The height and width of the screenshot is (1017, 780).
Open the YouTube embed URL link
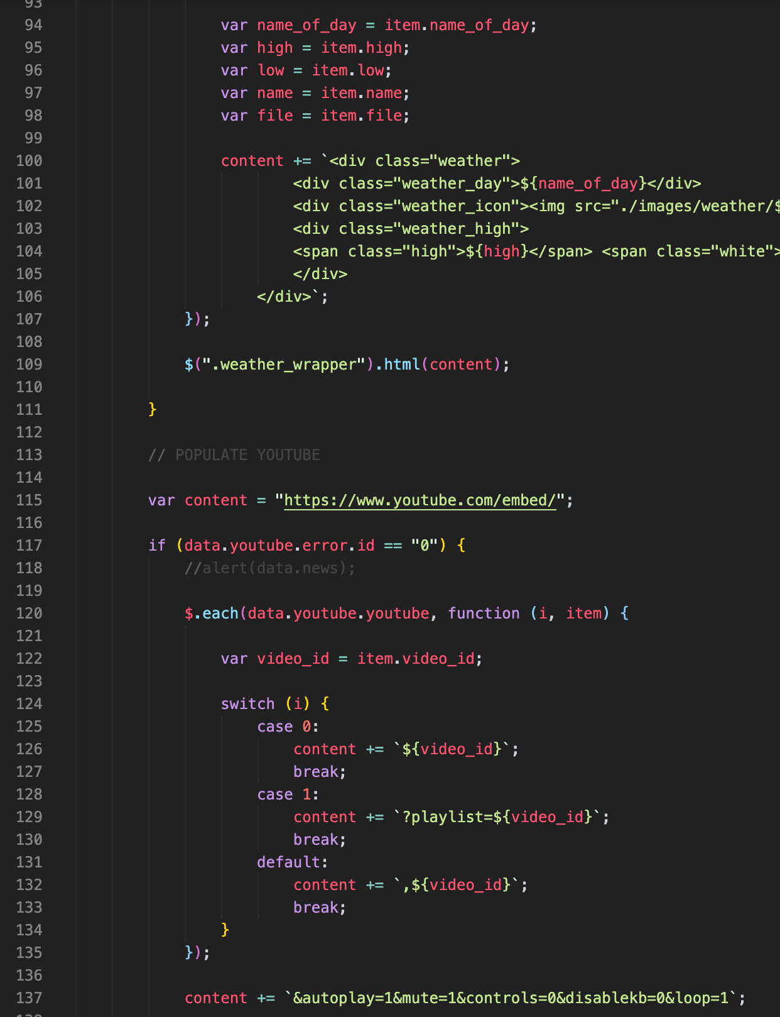click(x=420, y=500)
